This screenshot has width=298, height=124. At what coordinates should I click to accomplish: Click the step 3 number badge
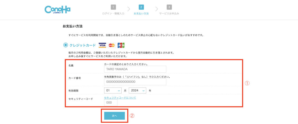[x=169, y=7]
